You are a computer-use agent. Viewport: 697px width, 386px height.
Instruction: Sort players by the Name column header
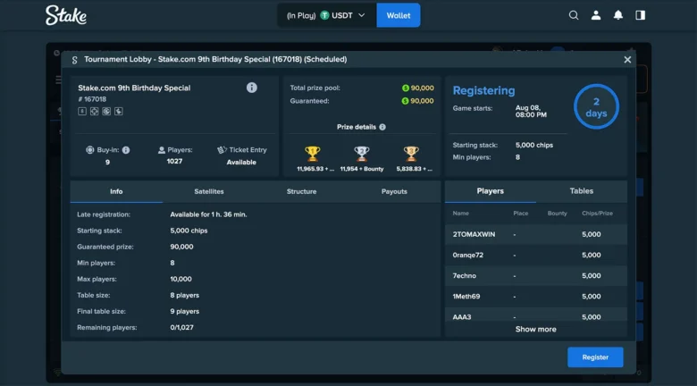click(460, 214)
